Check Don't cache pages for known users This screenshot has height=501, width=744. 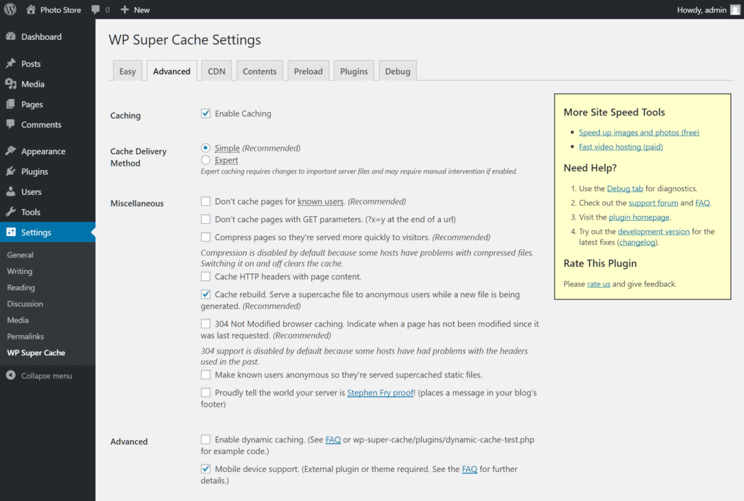tap(205, 201)
